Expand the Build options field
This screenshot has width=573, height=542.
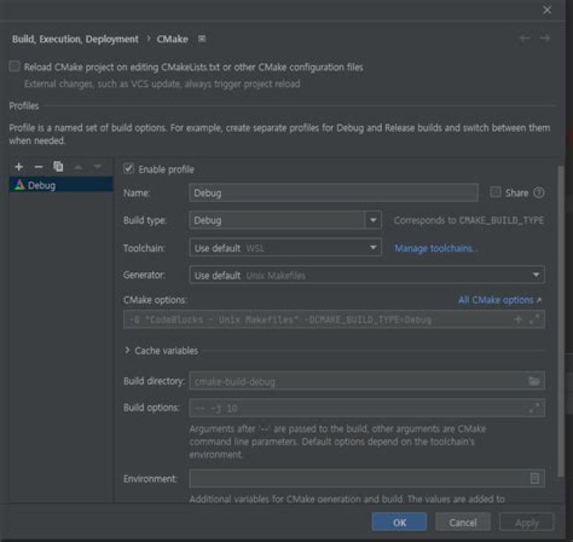coord(534,407)
